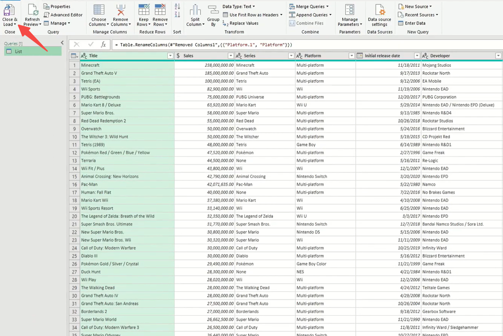Click the Minecraft title cell
This screenshot has width=503, height=336.
pos(127,65)
